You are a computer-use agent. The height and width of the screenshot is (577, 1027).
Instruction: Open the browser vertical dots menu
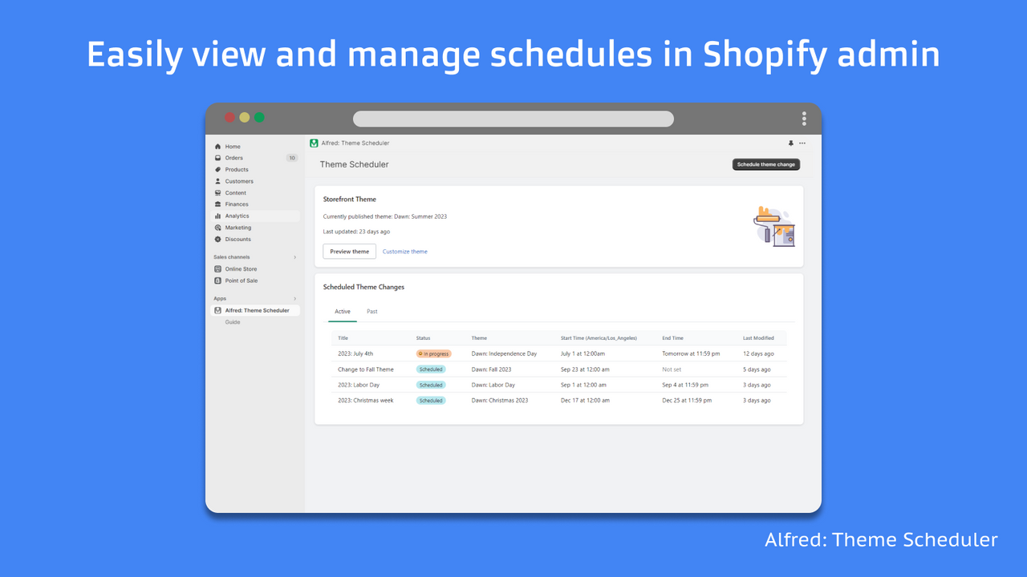[x=804, y=119]
